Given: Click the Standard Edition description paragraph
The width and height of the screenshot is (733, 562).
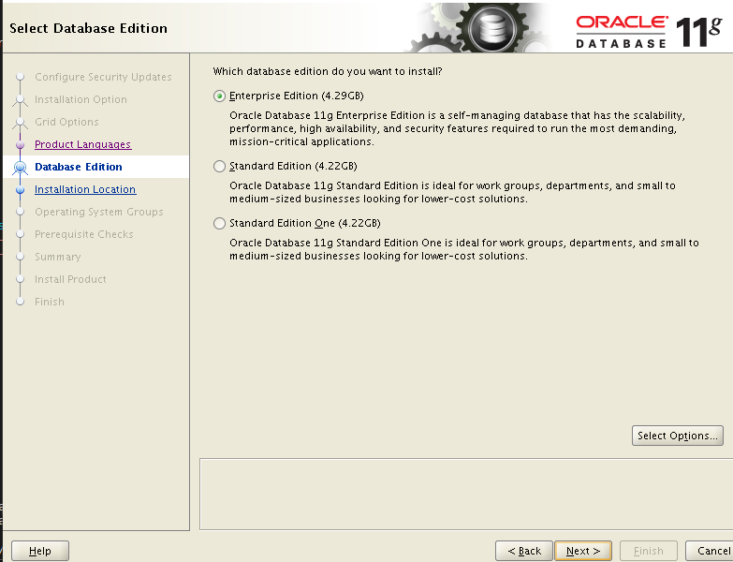Looking at the screenshot, I should point(452,192).
